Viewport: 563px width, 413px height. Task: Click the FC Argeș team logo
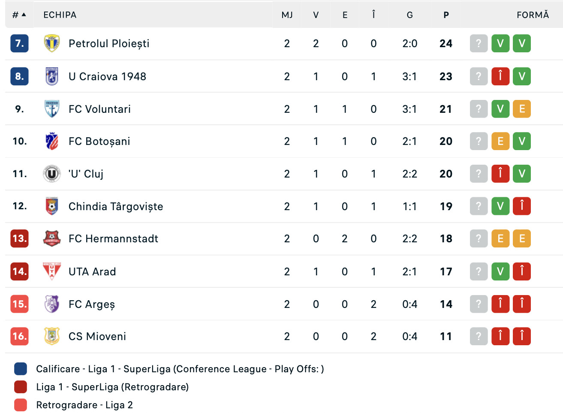52,304
